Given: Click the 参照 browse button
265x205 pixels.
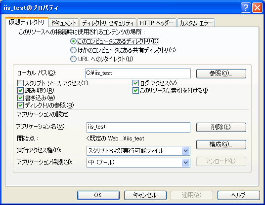Looking at the screenshot, I should click(221, 73).
